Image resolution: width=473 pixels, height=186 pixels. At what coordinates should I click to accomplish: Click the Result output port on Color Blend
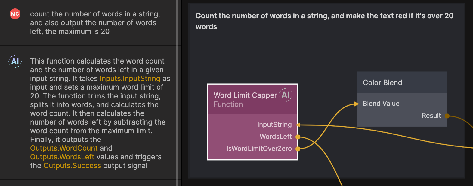click(447, 116)
